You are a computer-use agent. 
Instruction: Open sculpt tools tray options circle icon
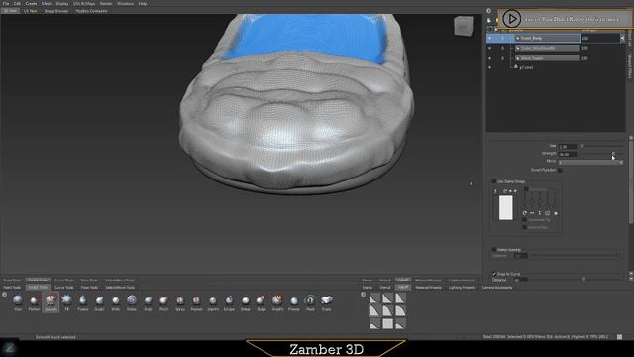click(4, 295)
